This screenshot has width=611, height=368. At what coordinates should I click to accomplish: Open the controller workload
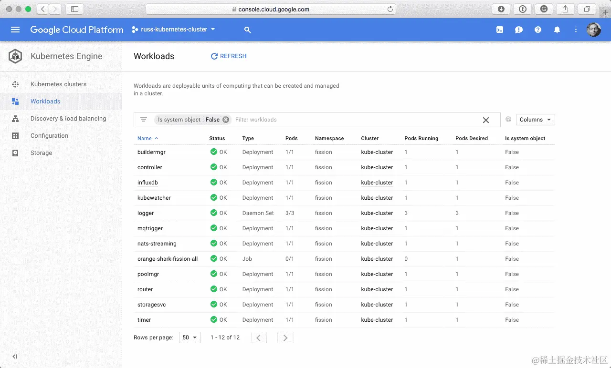click(150, 167)
